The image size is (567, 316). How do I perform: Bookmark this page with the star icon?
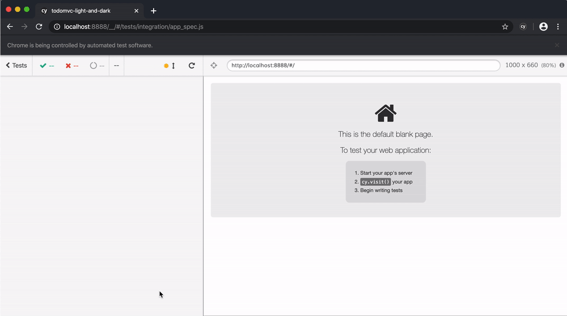coord(505,27)
